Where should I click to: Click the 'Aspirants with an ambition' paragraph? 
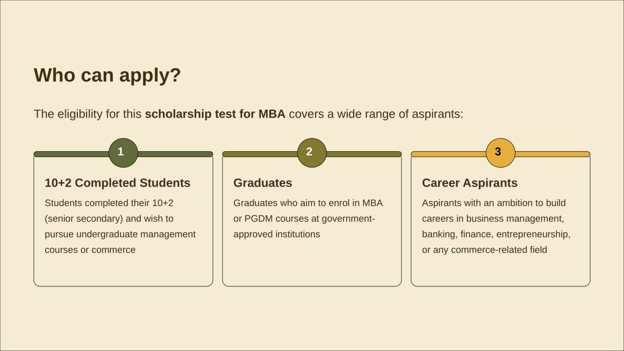(496, 227)
